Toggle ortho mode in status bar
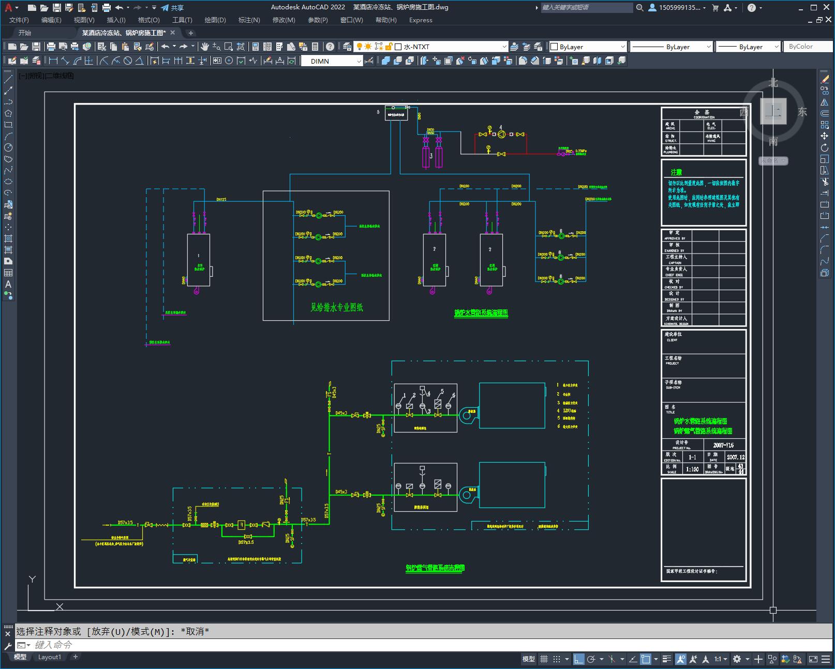 pyautogui.click(x=578, y=659)
